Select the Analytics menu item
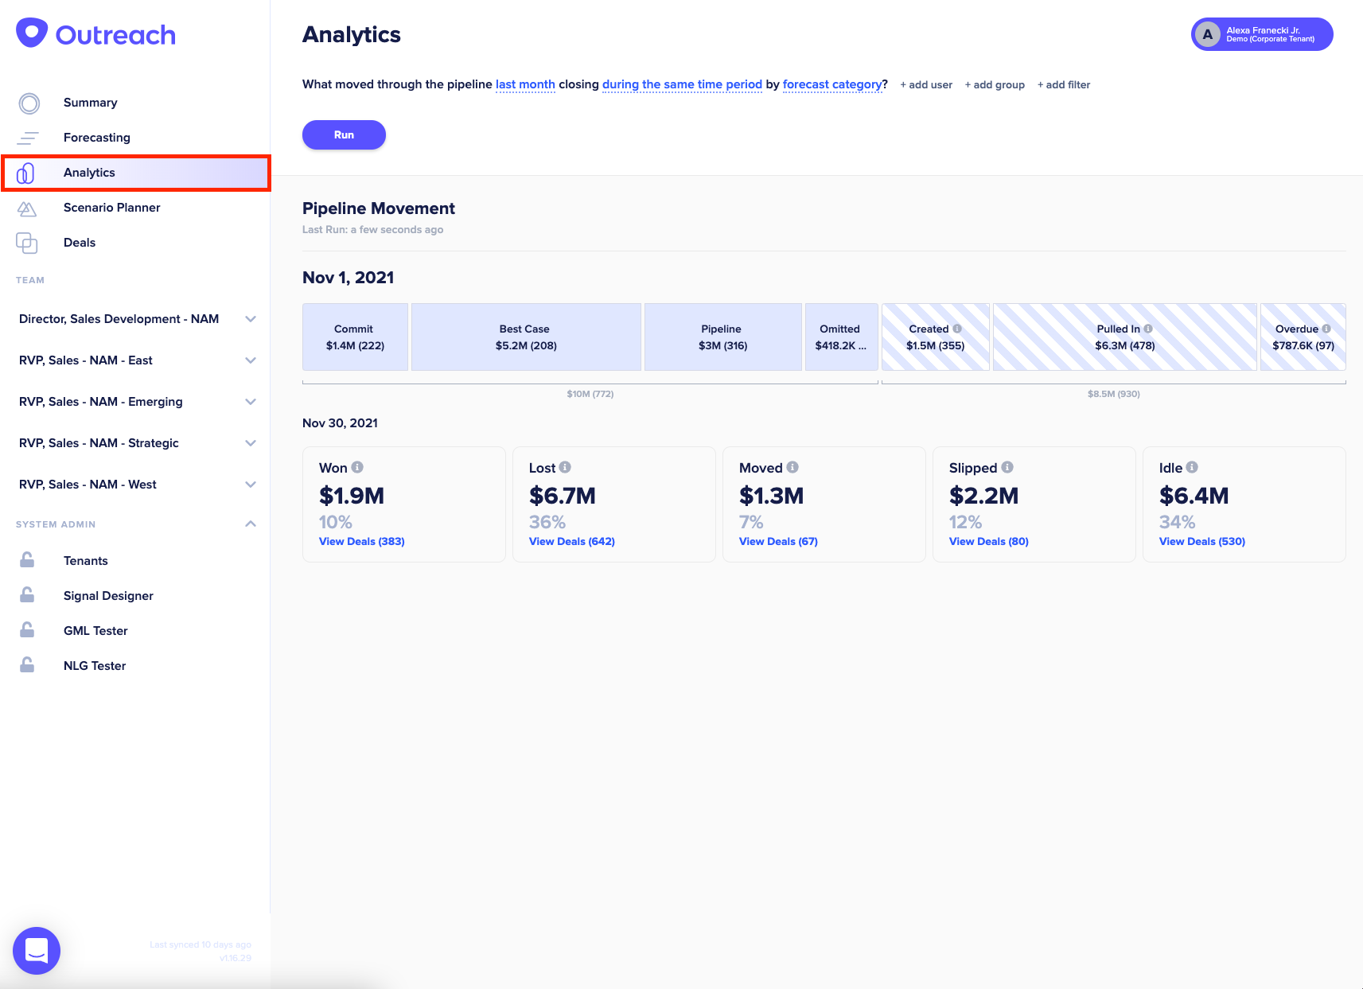1363x989 pixels. (x=135, y=173)
